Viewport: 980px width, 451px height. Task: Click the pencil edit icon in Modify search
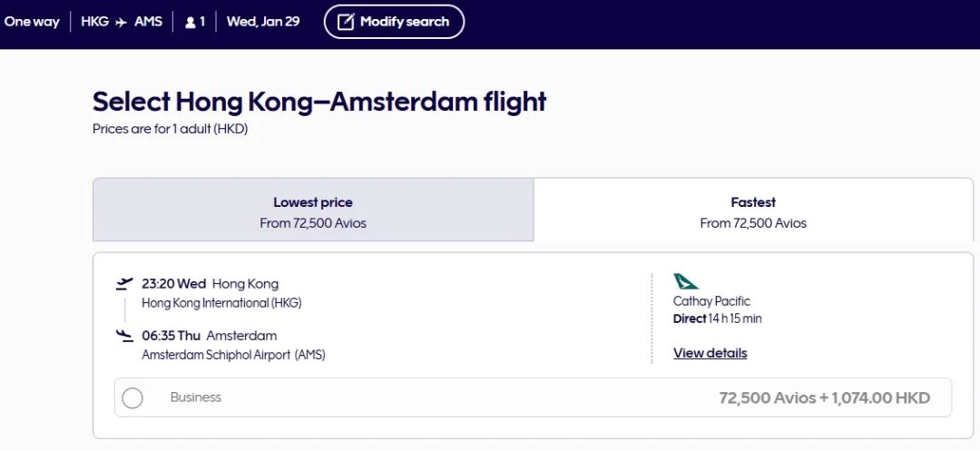click(345, 22)
